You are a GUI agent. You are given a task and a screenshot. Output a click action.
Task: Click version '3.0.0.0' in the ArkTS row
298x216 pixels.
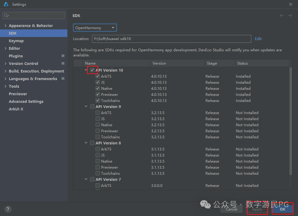click(x=157, y=185)
